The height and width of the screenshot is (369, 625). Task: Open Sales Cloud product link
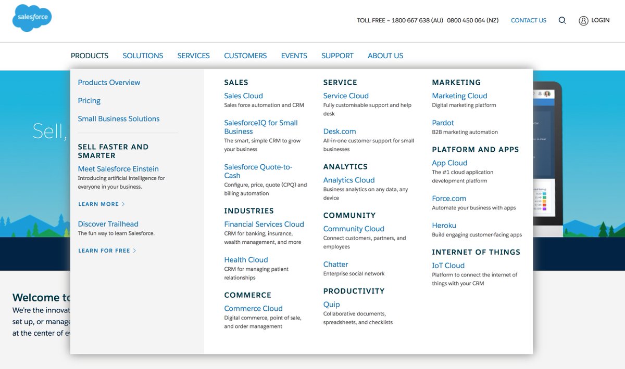[x=243, y=96]
